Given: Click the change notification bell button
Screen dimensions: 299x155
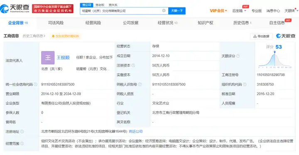Looking at the screenshot, I should pyautogui.click(x=66, y=36).
